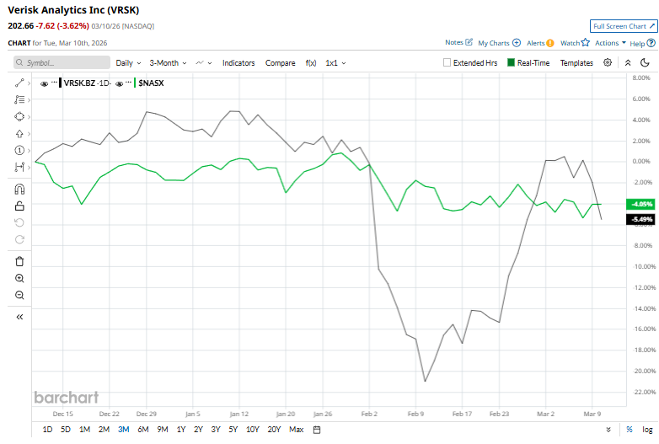Image resolution: width=659 pixels, height=444 pixels.
Task: Click the Symbol search field
Action: coord(62,62)
